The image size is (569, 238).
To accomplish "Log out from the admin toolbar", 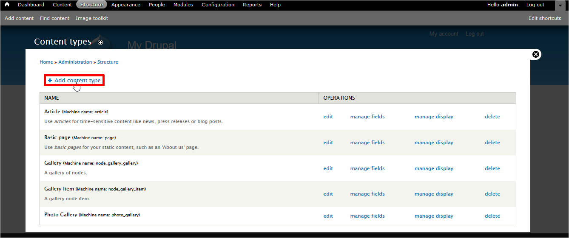I will (535, 5).
